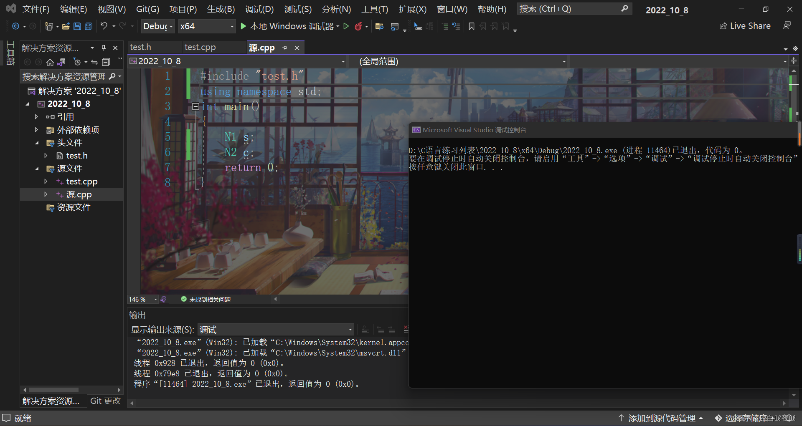Open Solution Explorer window options dropdown arrow

92,48
